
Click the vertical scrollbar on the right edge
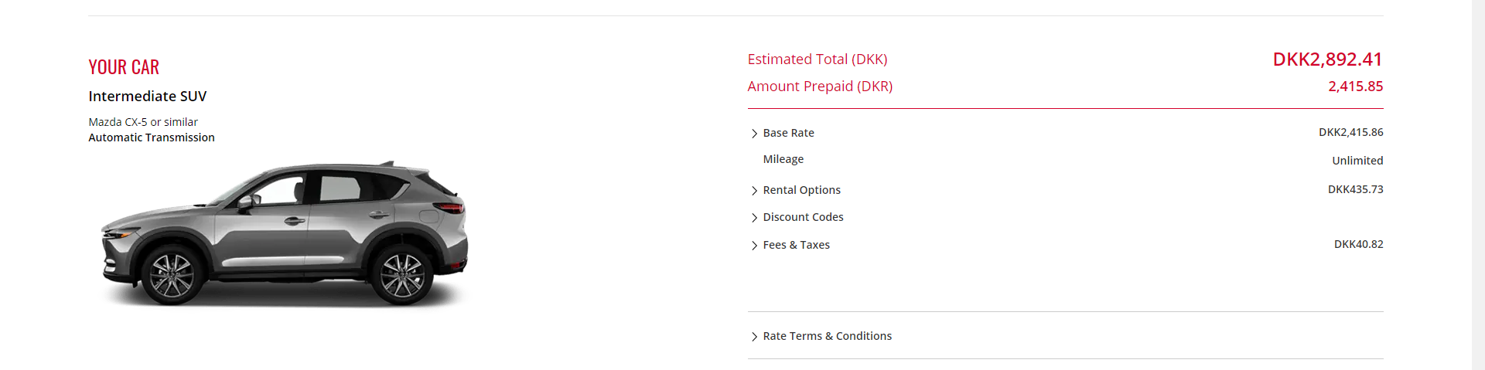(x=1478, y=185)
